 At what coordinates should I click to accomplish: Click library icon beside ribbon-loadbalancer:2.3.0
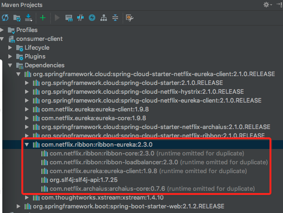45,162
